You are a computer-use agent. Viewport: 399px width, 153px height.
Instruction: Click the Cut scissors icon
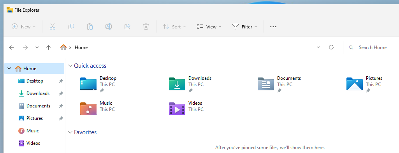point(53,26)
